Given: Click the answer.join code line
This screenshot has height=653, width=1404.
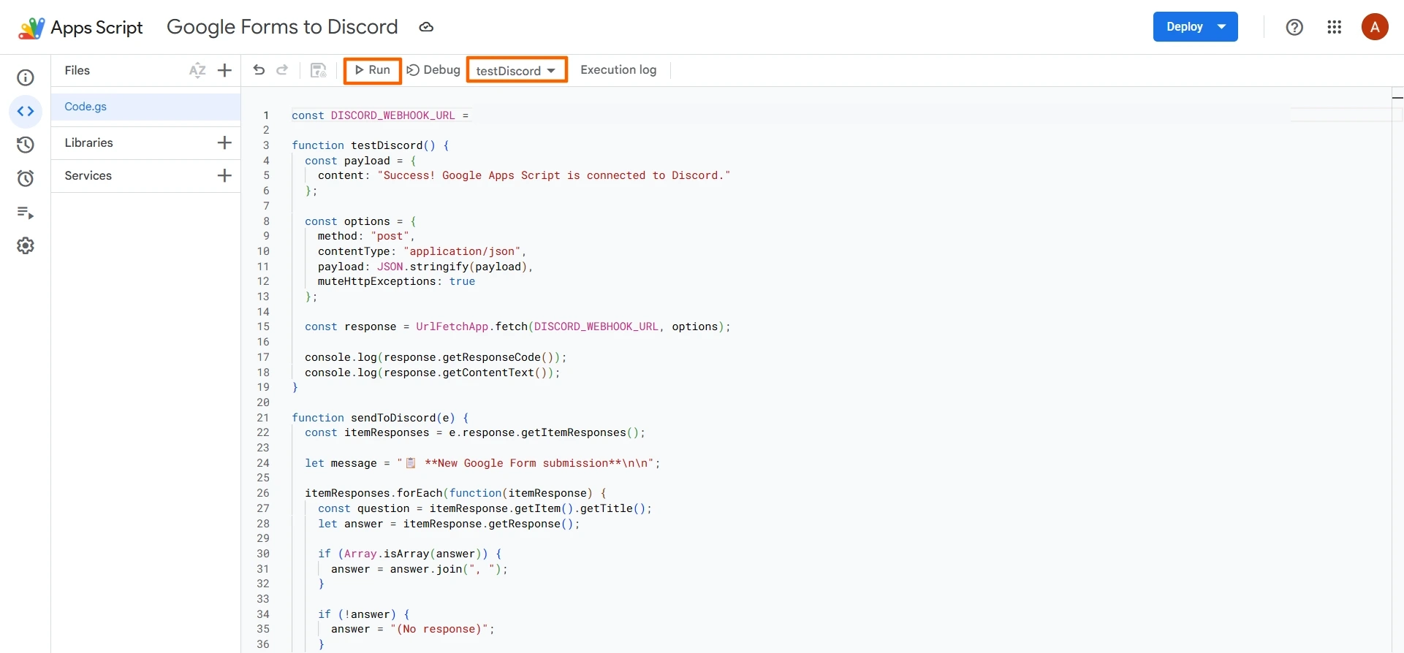Looking at the screenshot, I should click(x=419, y=569).
